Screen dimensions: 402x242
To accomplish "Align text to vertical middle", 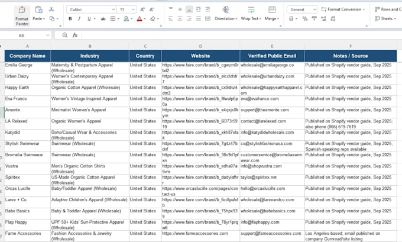I will 180,9.
